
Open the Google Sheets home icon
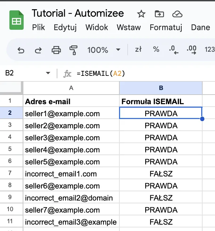point(16,20)
